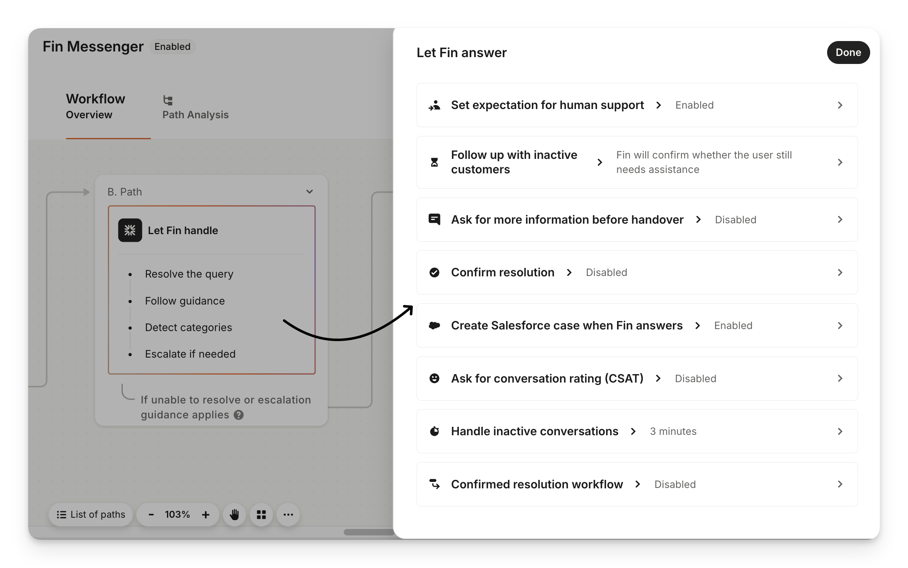Zoom out with the minus button
This screenshot has width=908, height=568.
151,514
